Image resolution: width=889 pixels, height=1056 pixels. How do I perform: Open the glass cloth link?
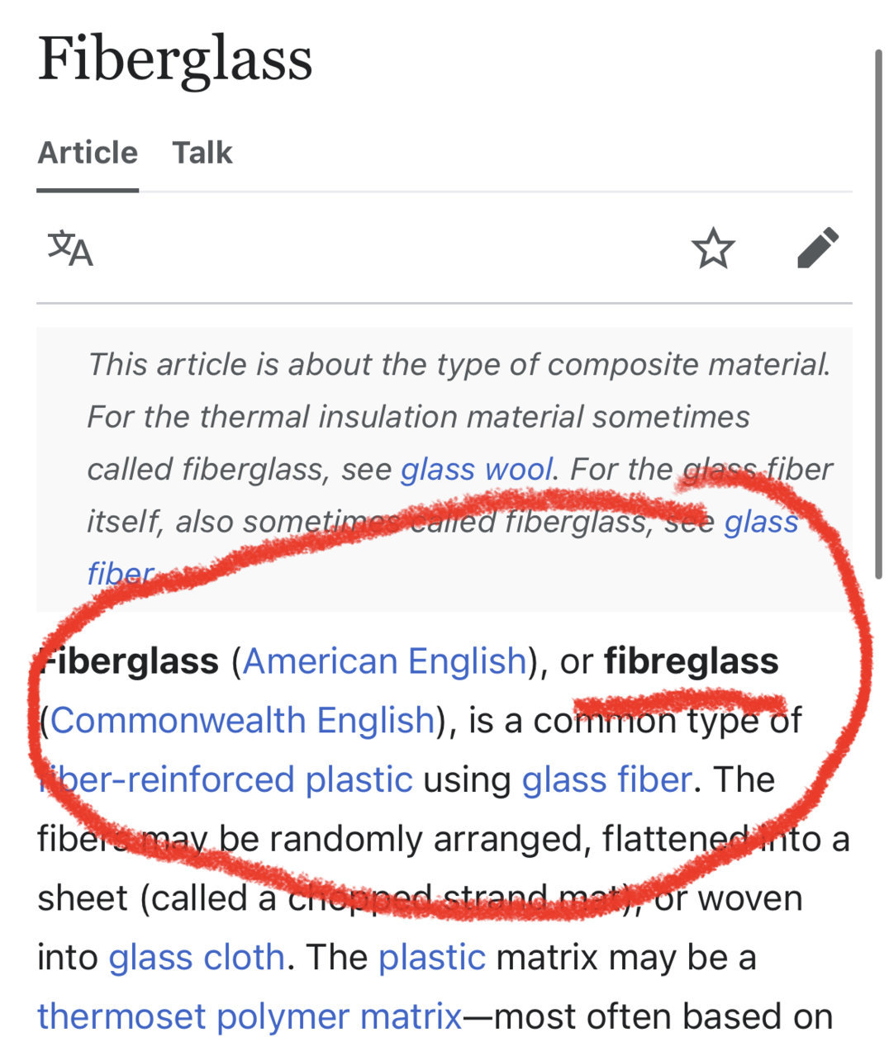coord(197,957)
